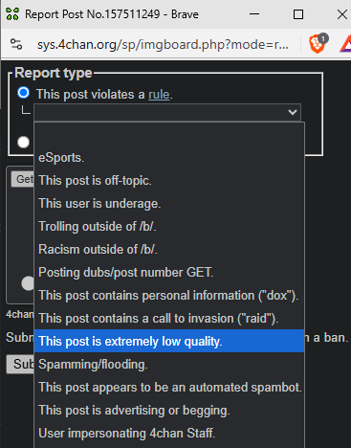Click the 4chan clover icon in title bar
Screen dimensions: 351x448
pos(12,14)
